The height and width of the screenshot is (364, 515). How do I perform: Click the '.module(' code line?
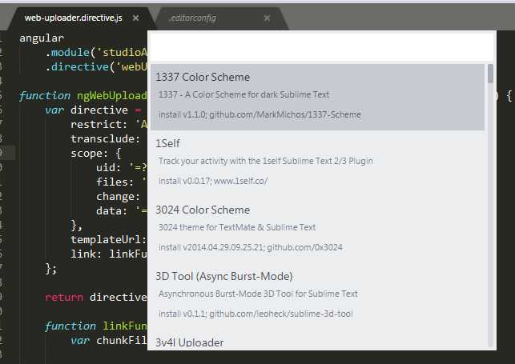click(x=96, y=53)
